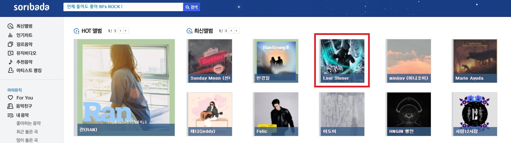Show next page of 최신앨범 list
The height and width of the screenshot is (143, 511).
(237, 31)
